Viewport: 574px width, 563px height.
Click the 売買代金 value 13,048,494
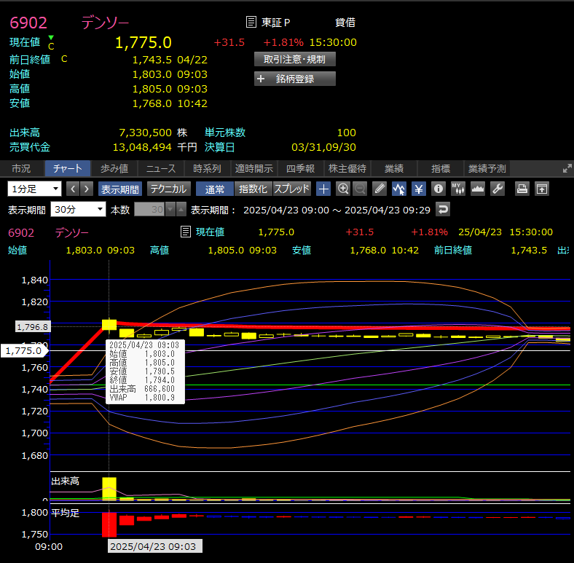pyautogui.click(x=142, y=147)
